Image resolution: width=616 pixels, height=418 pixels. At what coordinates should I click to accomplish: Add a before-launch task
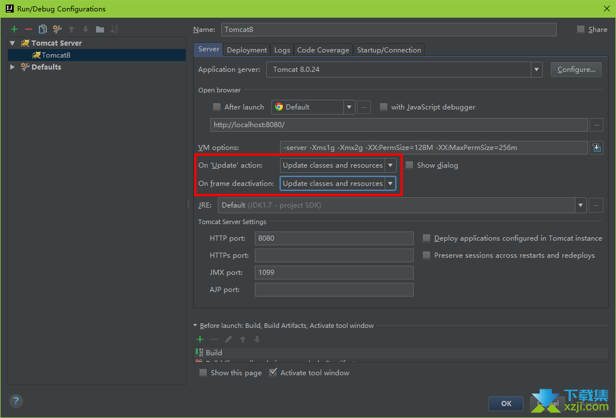[200, 339]
